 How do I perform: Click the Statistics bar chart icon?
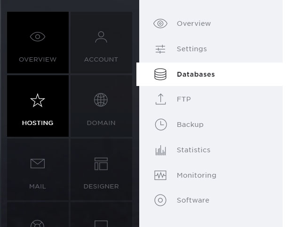click(160, 150)
